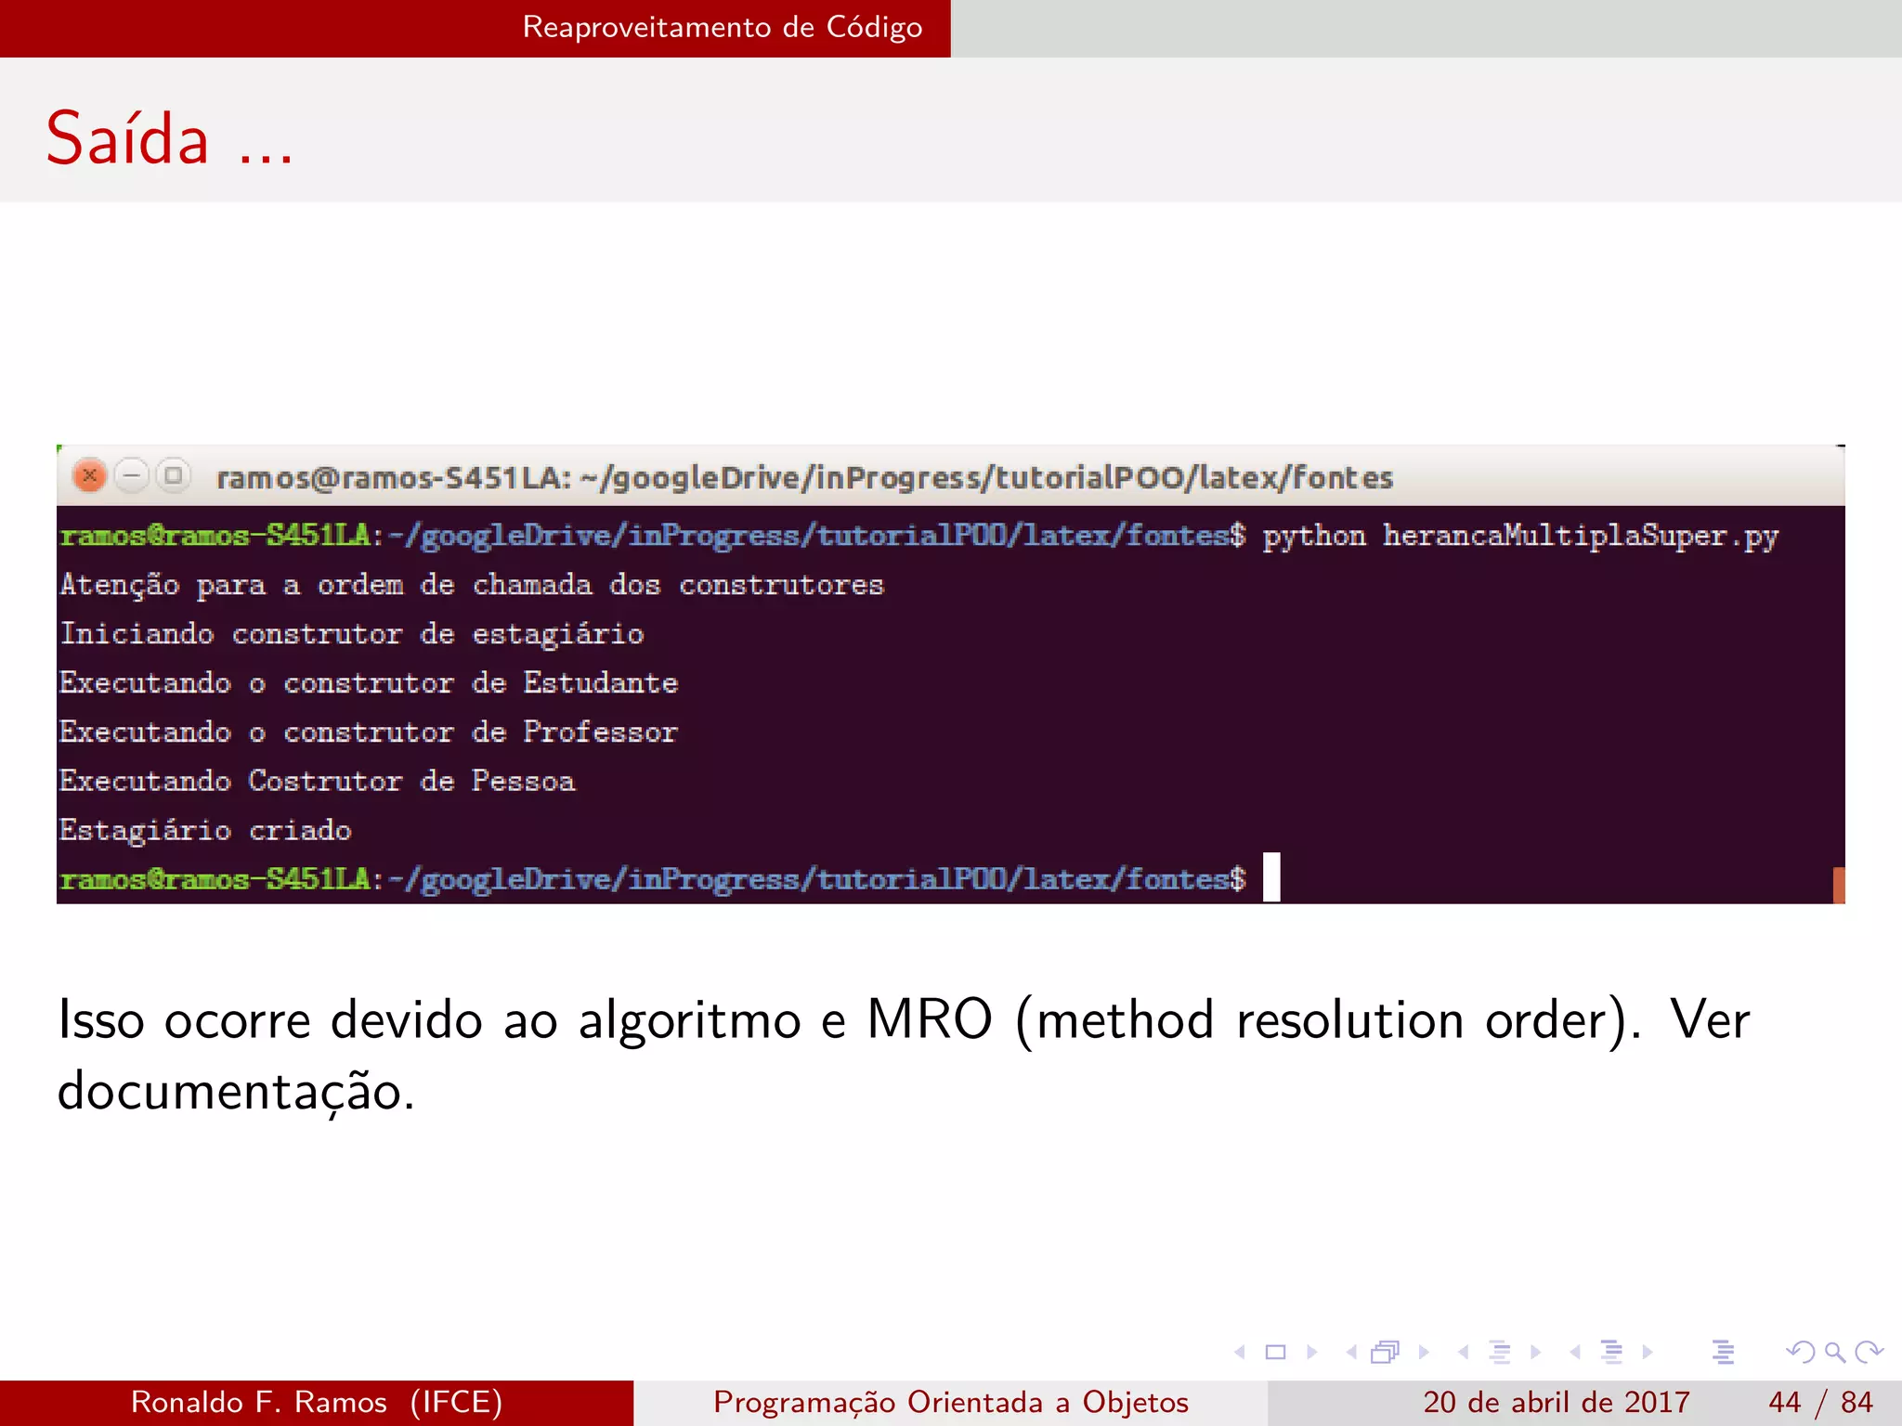
Task: Click line 'Iniciando construtor de estagiário'
Action: pos(352,634)
